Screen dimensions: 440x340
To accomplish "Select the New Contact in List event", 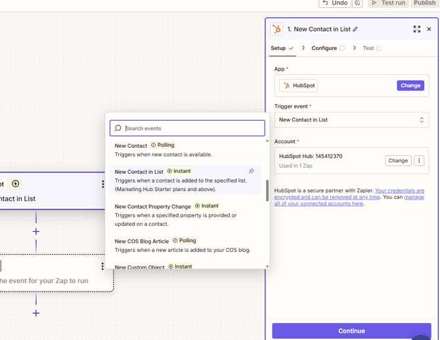I will [x=185, y=180].
